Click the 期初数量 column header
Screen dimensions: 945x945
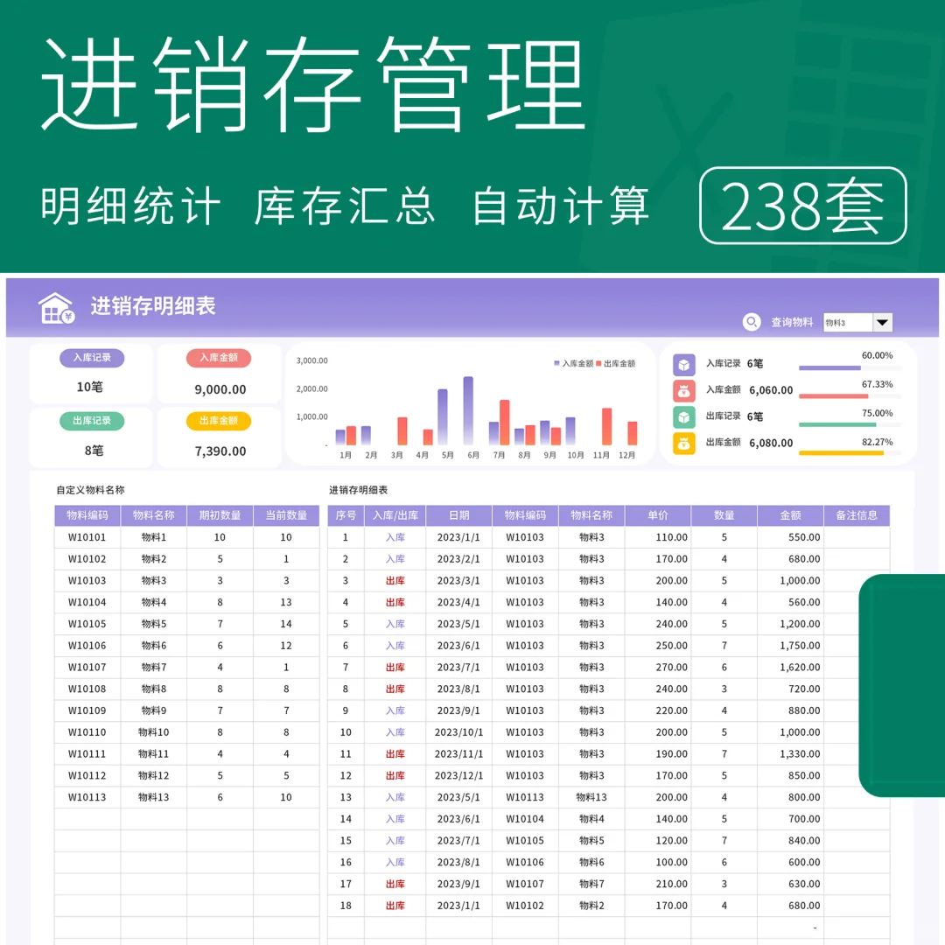[x=220, y=516]
